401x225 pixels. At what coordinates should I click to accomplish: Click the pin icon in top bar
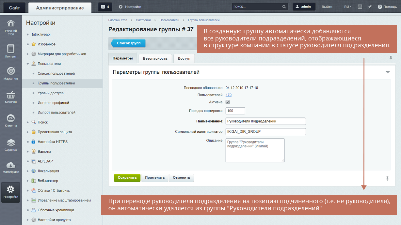[x=370, y=7]
